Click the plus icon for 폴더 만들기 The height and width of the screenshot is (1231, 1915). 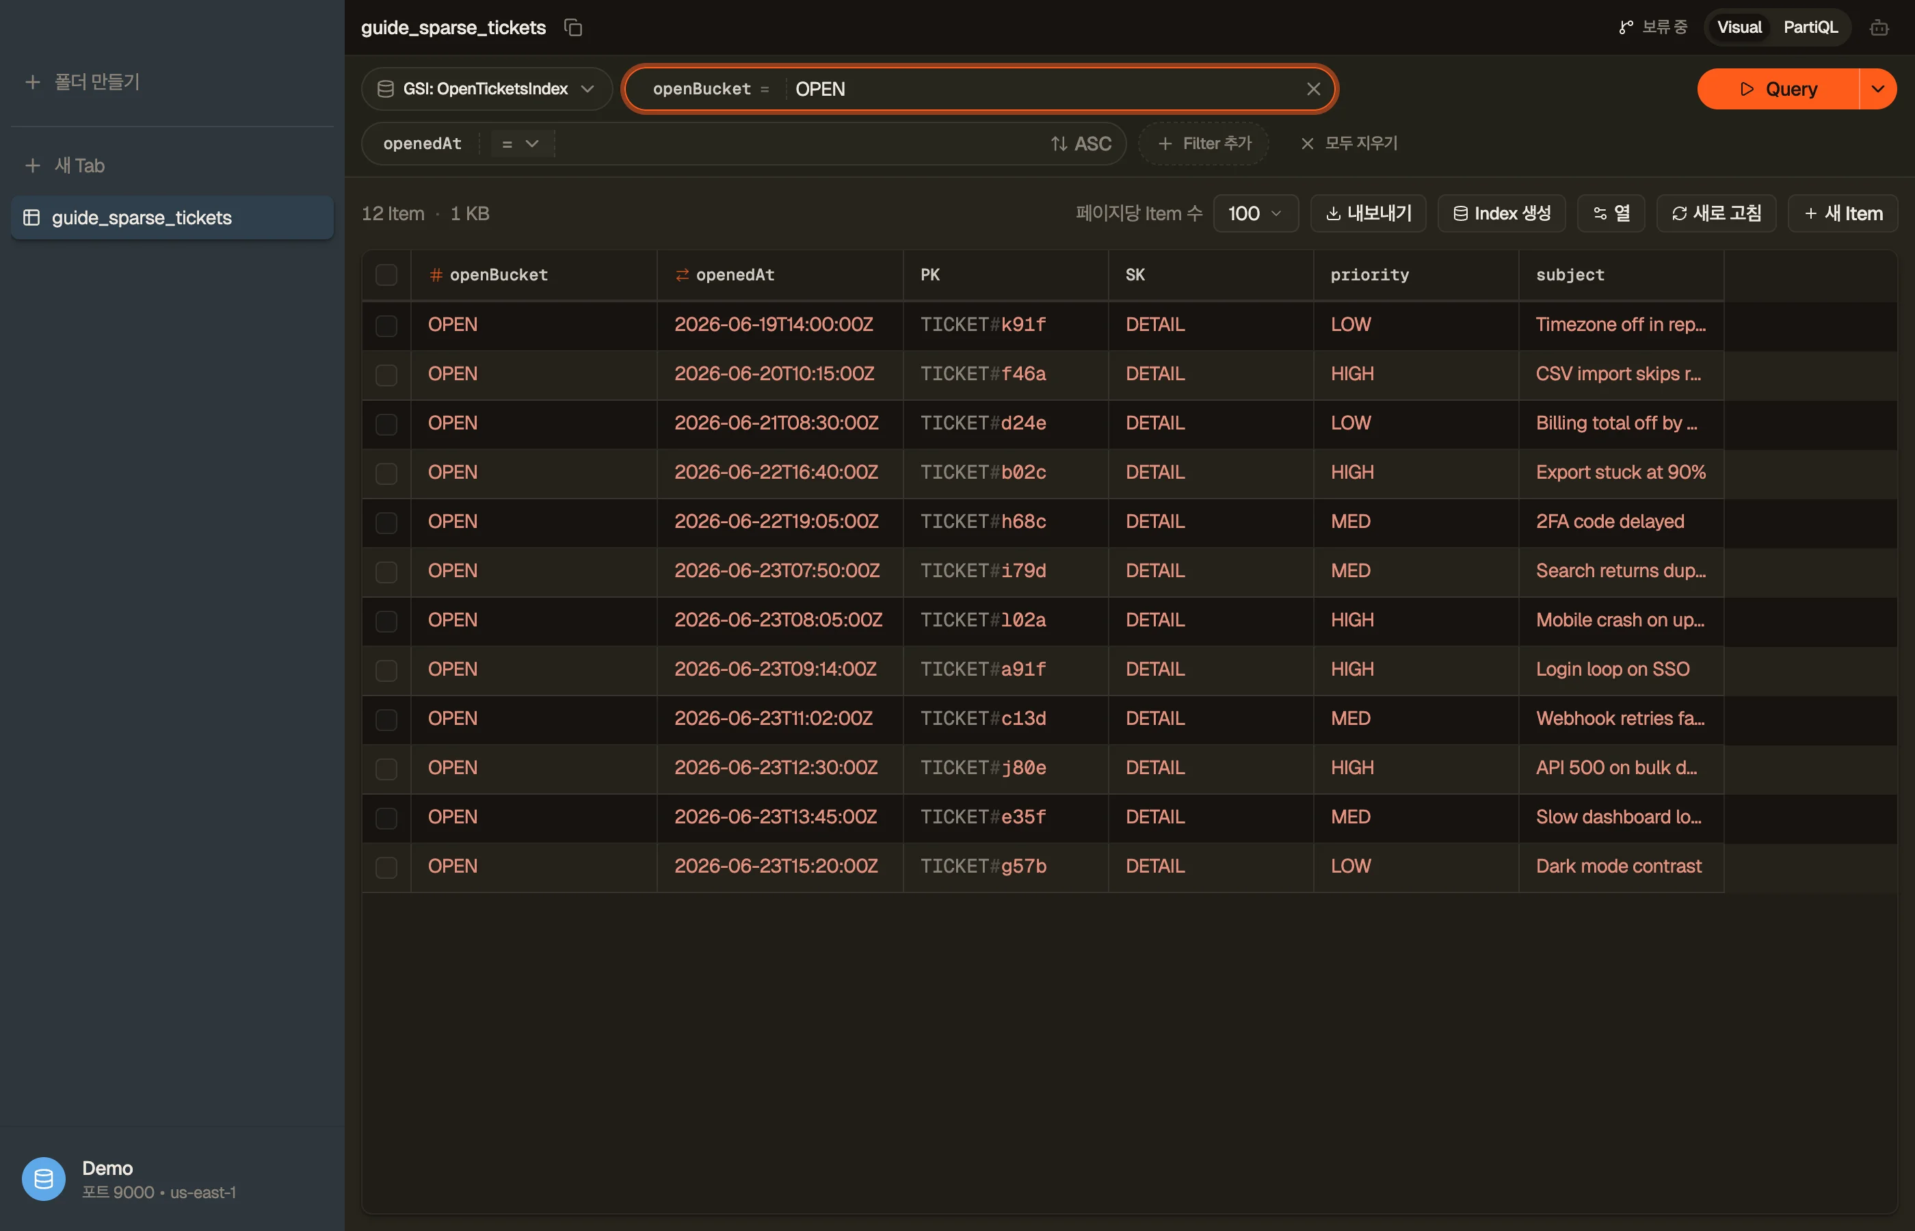(33, 81)
